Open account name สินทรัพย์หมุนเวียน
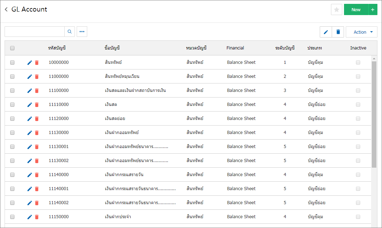 point(122,76)
